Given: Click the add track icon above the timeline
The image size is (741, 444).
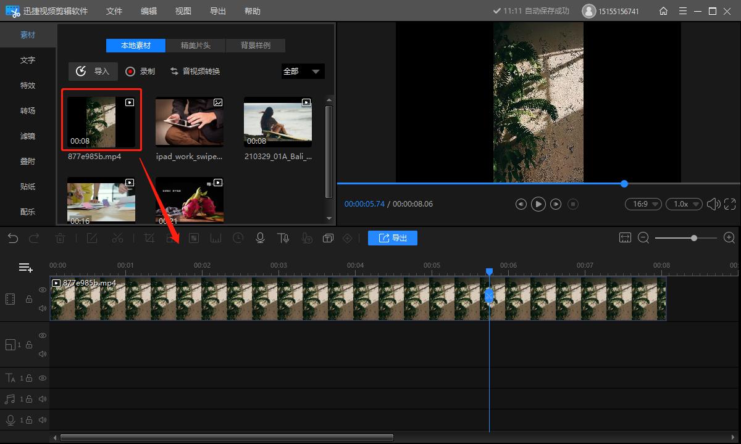Looking at the screenshot, I should [25, 267].
